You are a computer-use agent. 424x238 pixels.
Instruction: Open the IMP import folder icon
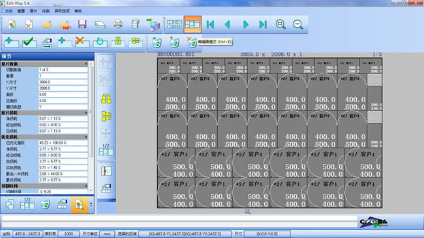coord(65,25)
